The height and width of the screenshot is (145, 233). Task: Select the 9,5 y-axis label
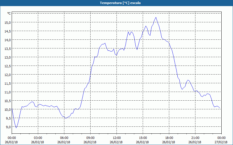pos(8,118)
